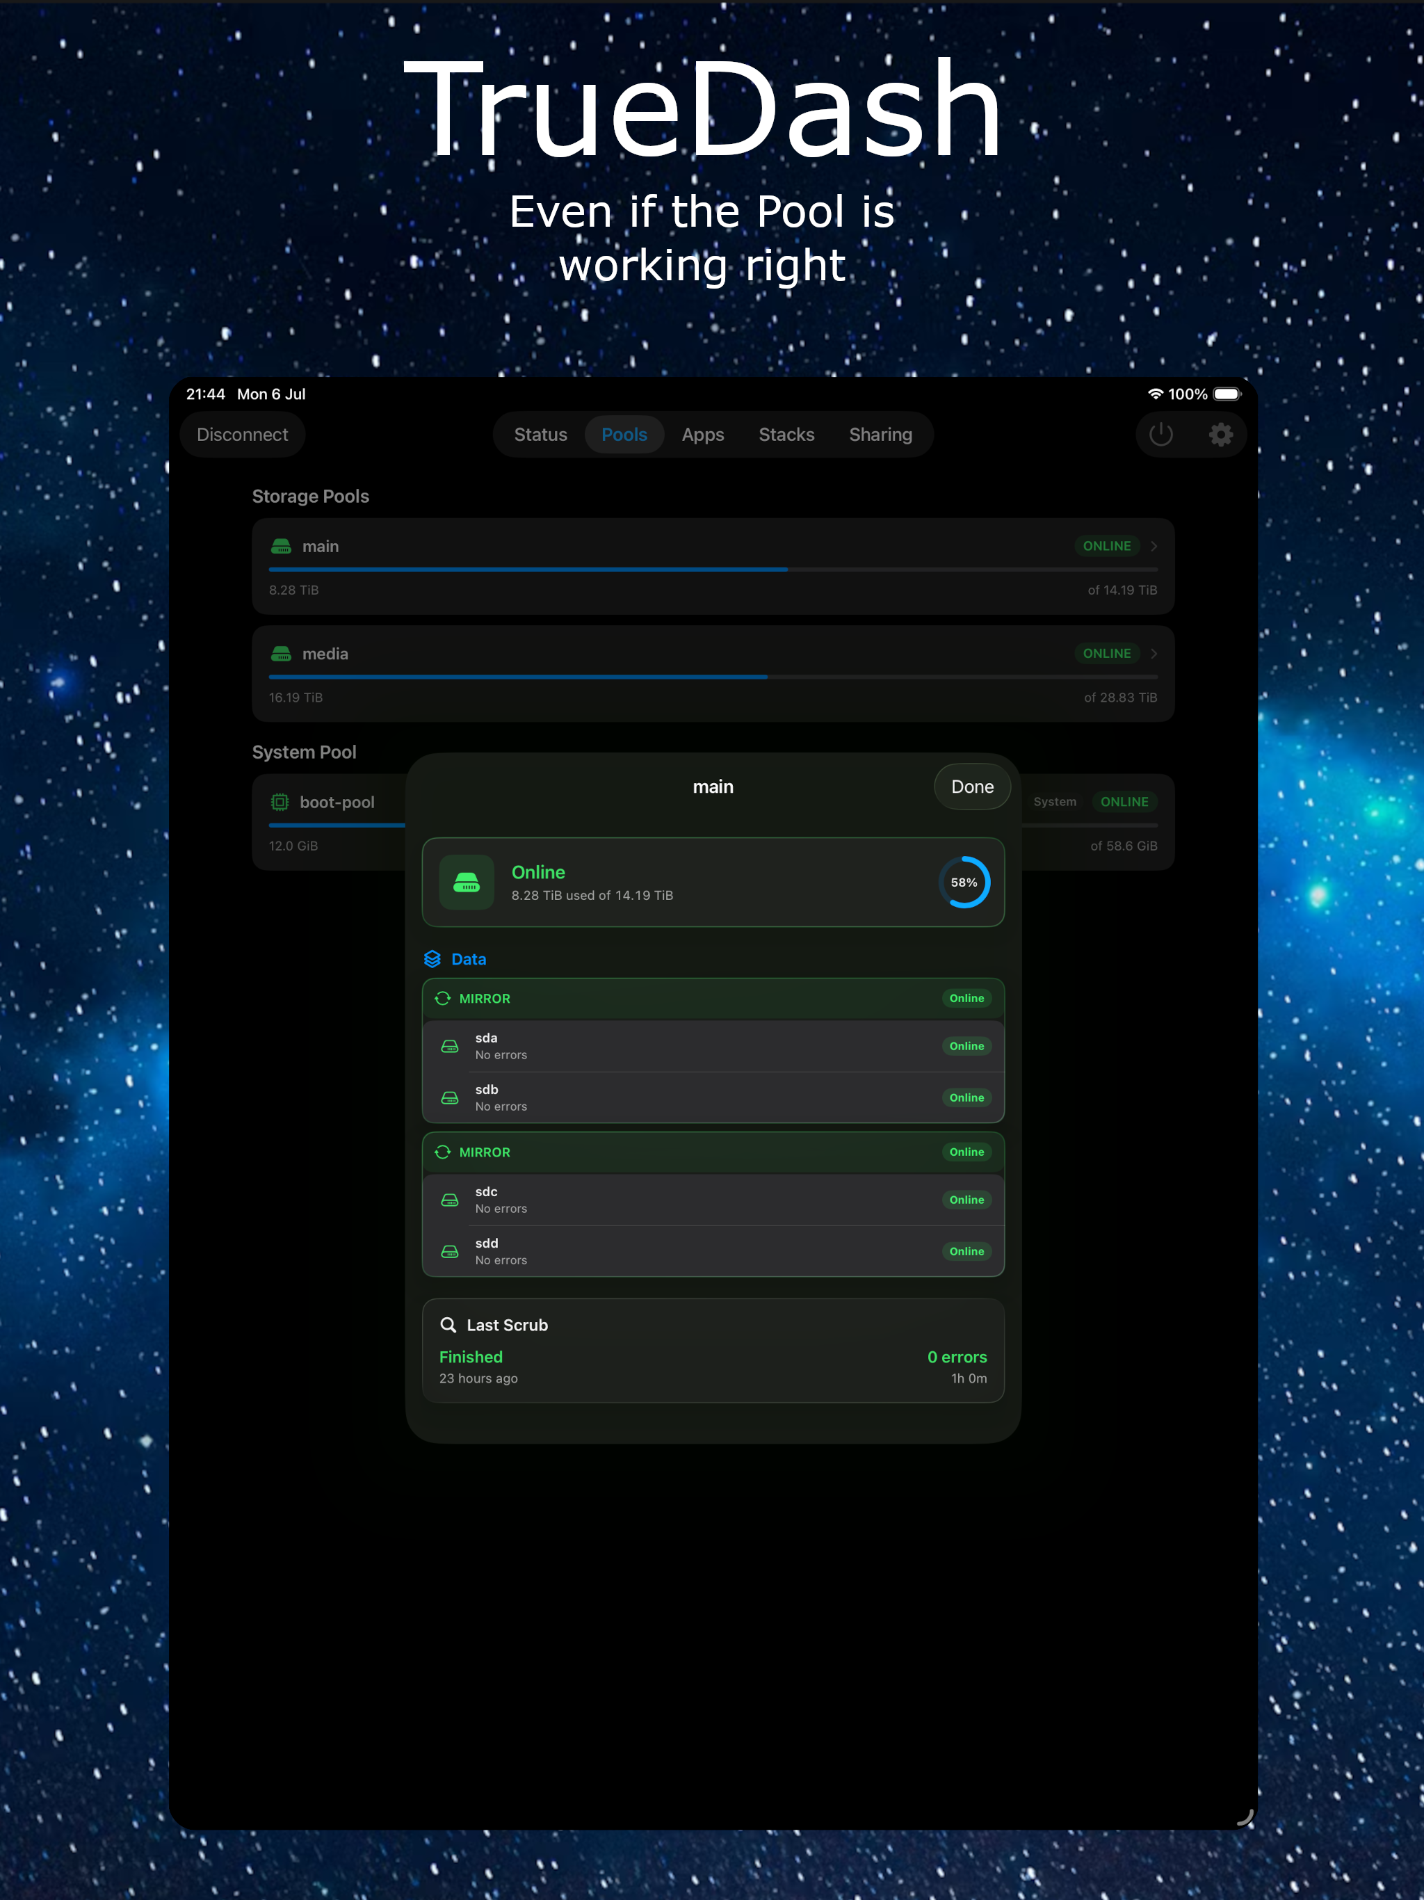This screenshot has height=1900, width=1424.
Task: Click the battery indicator icon
Action: [1227, 394]
